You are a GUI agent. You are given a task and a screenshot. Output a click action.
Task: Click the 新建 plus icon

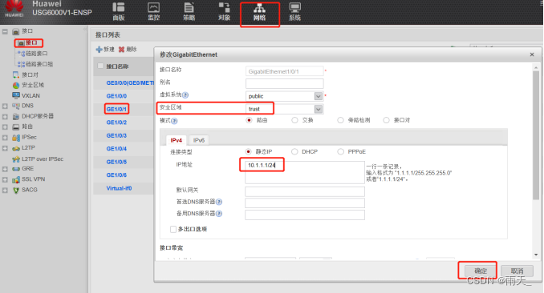click(99, 50)
